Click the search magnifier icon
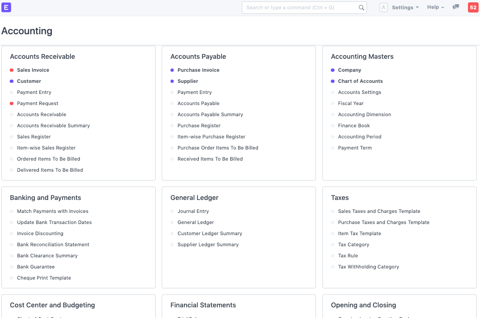 point(361,8)
